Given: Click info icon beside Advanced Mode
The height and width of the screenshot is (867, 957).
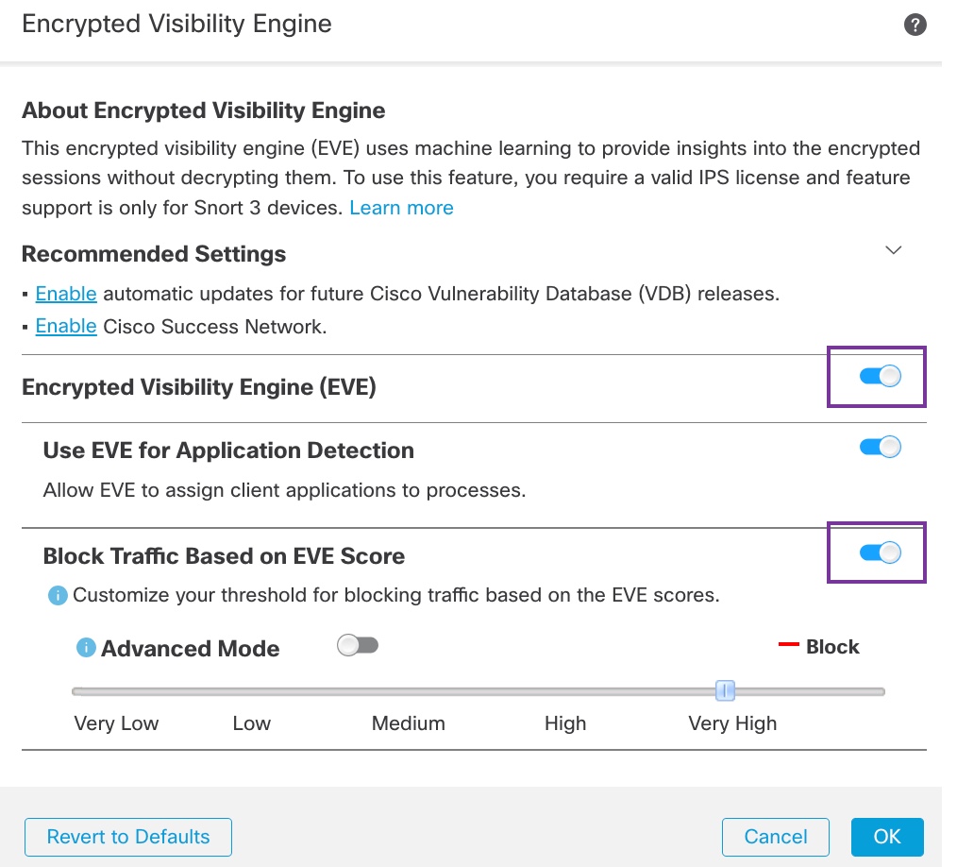Looking at the screenshot, I should [x=86, y=648].
